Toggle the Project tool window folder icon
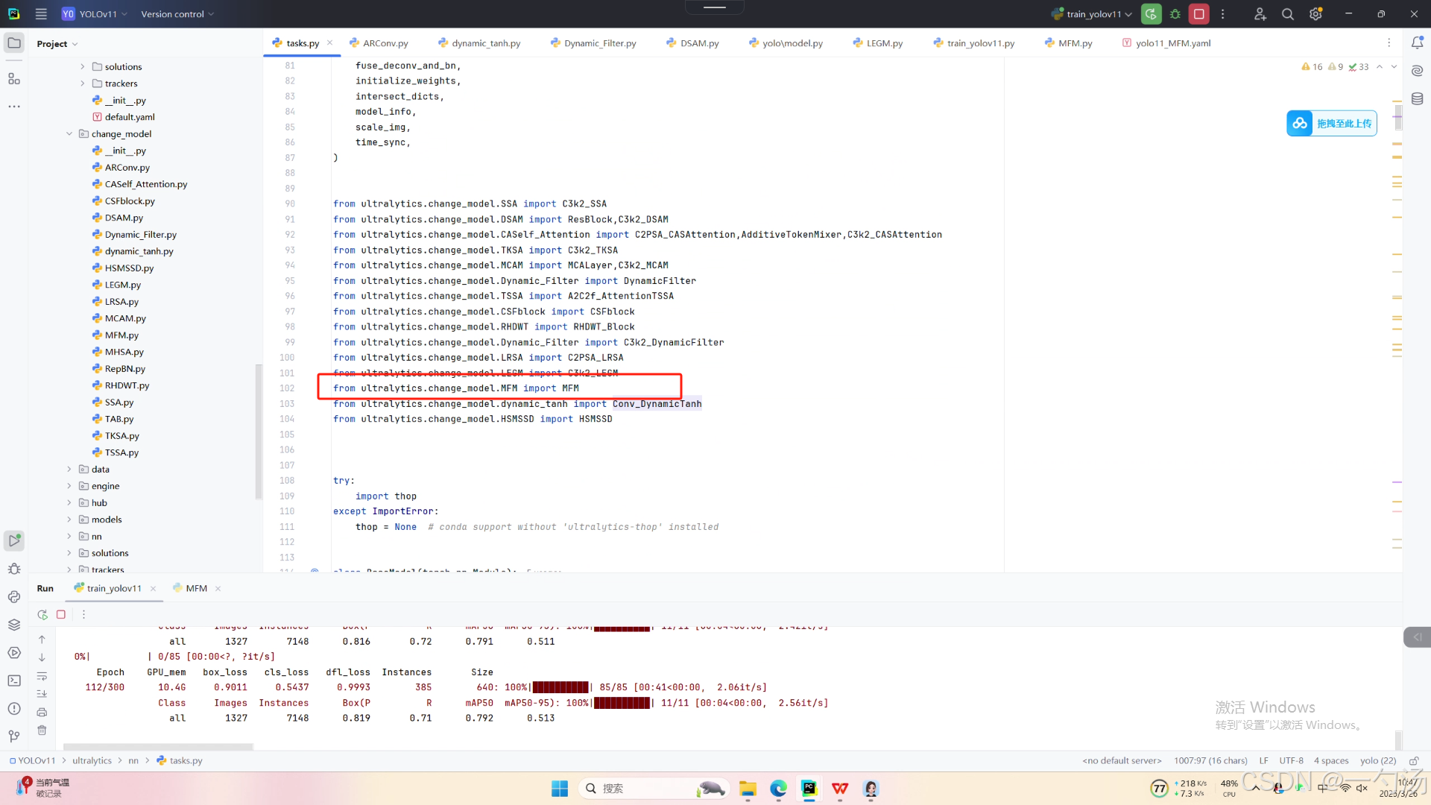The height and width of the screenshot is (805, 1431). pyautogui.click(x=14, y=43)
